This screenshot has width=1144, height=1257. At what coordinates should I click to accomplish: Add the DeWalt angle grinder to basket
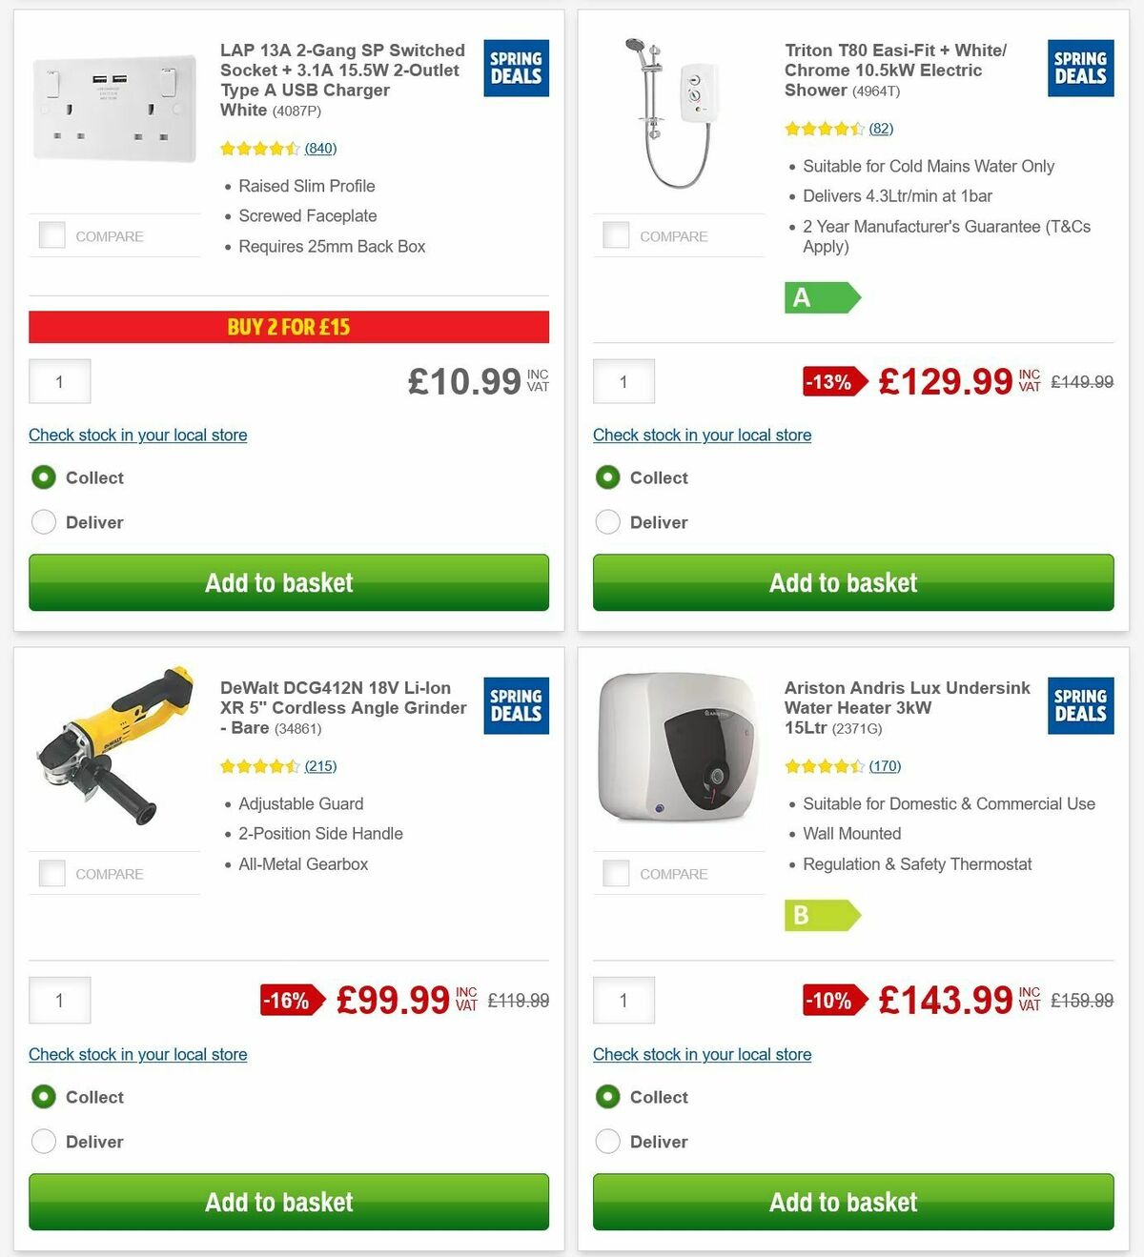(279, 1202)
